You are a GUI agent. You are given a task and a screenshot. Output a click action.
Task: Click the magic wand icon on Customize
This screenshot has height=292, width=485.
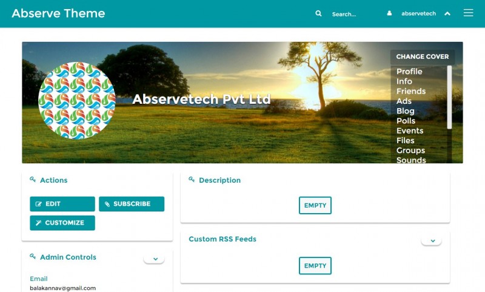coord(38,223)
